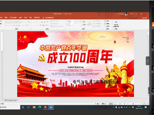Screen dimensions: 154x115
Task: Open PowerPoint from the Windows taskbar
Action: point(45,107)
